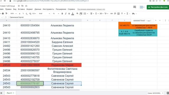Image resolution: width=169 pixels, height=95 pixels.
Task: Select cell Бардина Евгения
Action: click(62, 42)
